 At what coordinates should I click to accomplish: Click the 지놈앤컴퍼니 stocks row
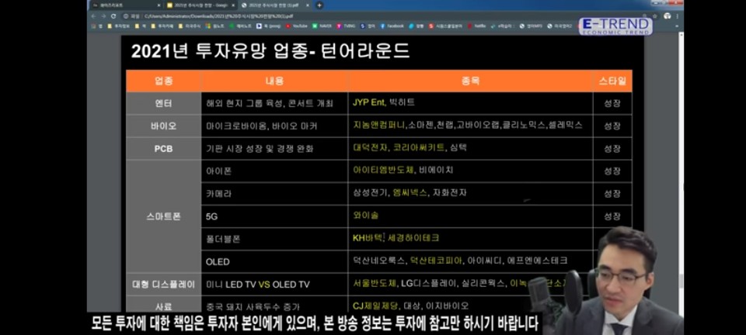click(470, 126)
